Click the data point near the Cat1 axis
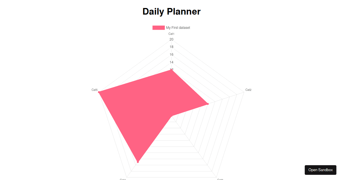This screenshot has height=180, width=343. pyautogui.click(x=172, y=69)
